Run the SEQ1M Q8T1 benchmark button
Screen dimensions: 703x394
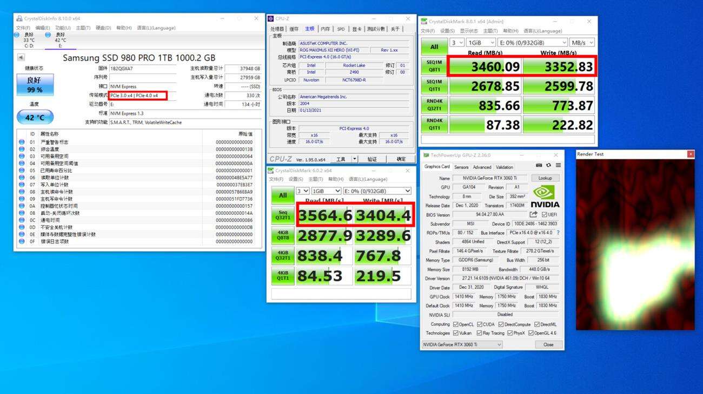(434, 66)
